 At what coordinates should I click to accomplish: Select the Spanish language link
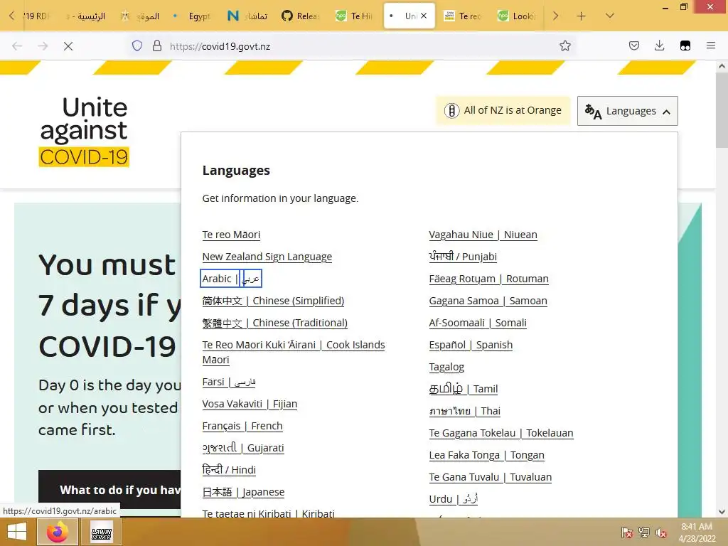(471, 345)
